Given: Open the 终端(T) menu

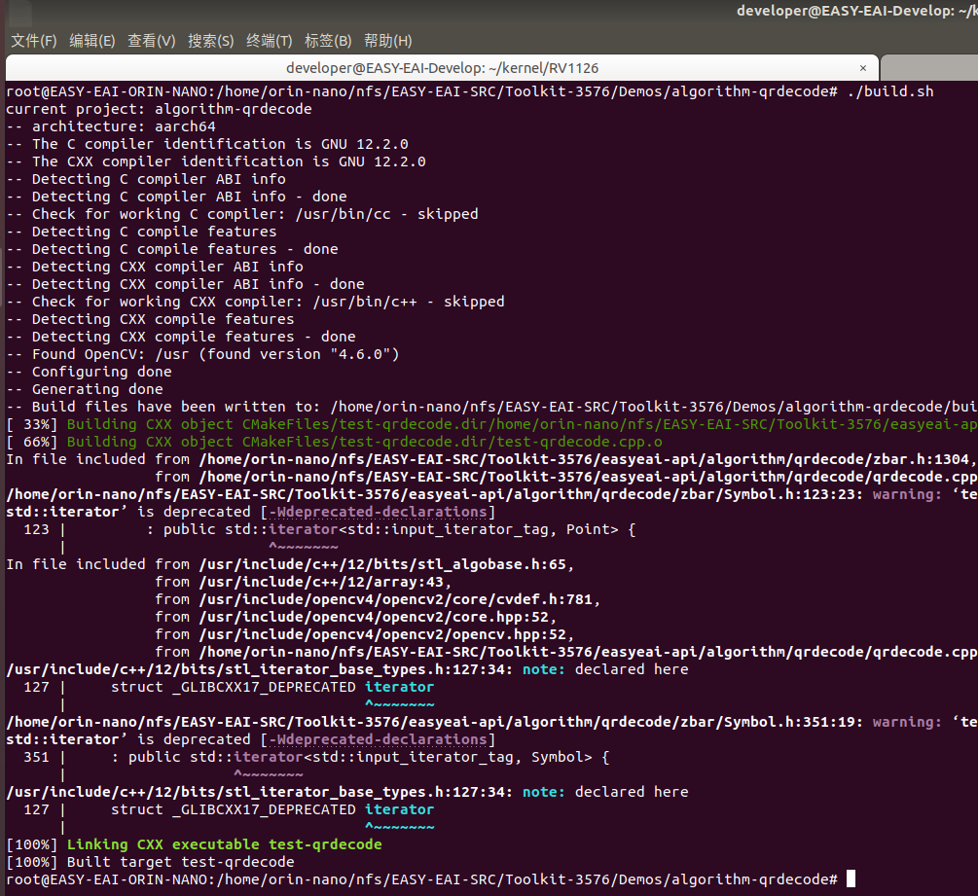Looking at the screenshot, I should (x=269, y=41).
